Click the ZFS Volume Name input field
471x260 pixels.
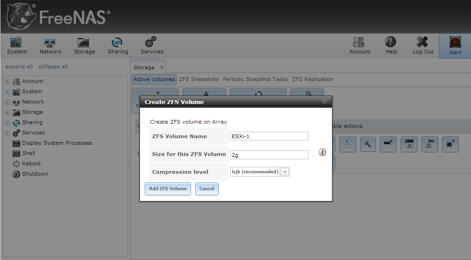269,136
